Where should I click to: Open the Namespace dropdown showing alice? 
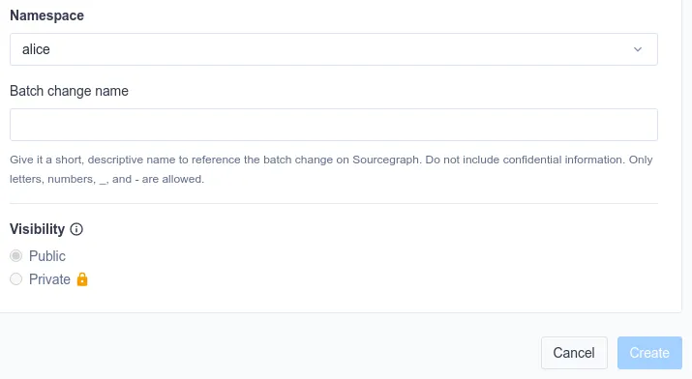[x=334, y=49]
